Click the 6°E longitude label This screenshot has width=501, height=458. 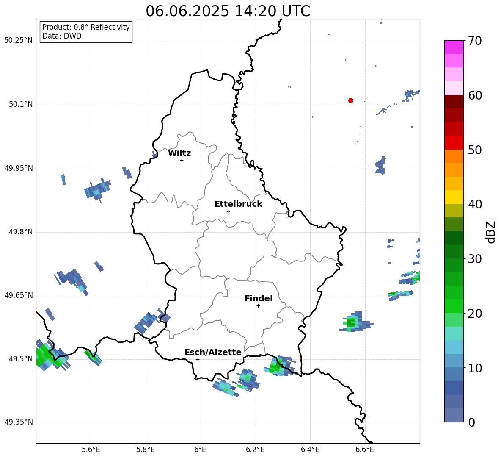[x=200, y=450]
